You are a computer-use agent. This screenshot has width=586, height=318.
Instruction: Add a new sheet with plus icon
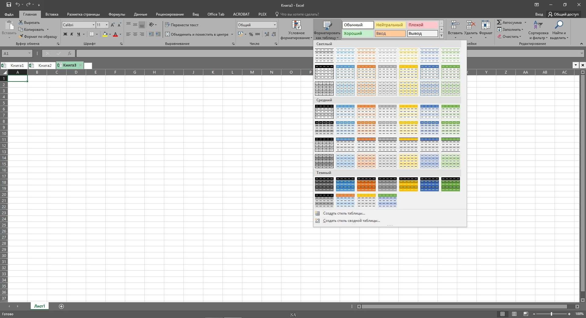(x=61, y=306)
